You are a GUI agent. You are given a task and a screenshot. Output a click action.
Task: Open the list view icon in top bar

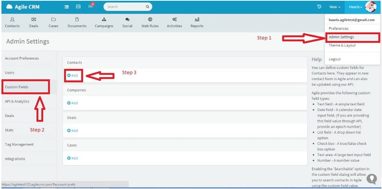coord(67,7)
